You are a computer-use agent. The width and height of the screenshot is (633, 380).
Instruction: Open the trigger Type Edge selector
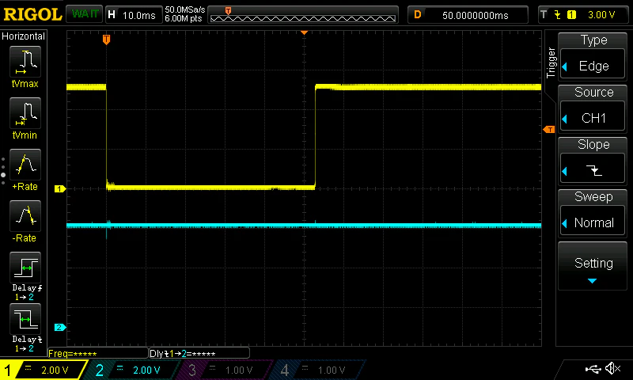(593, 55)
